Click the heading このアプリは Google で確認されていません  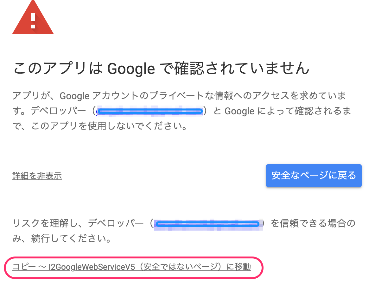tap(161, 69)
